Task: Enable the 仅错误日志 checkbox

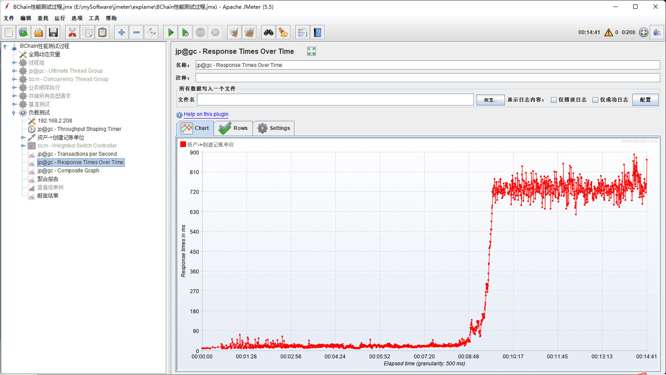Action: [554, 100]
